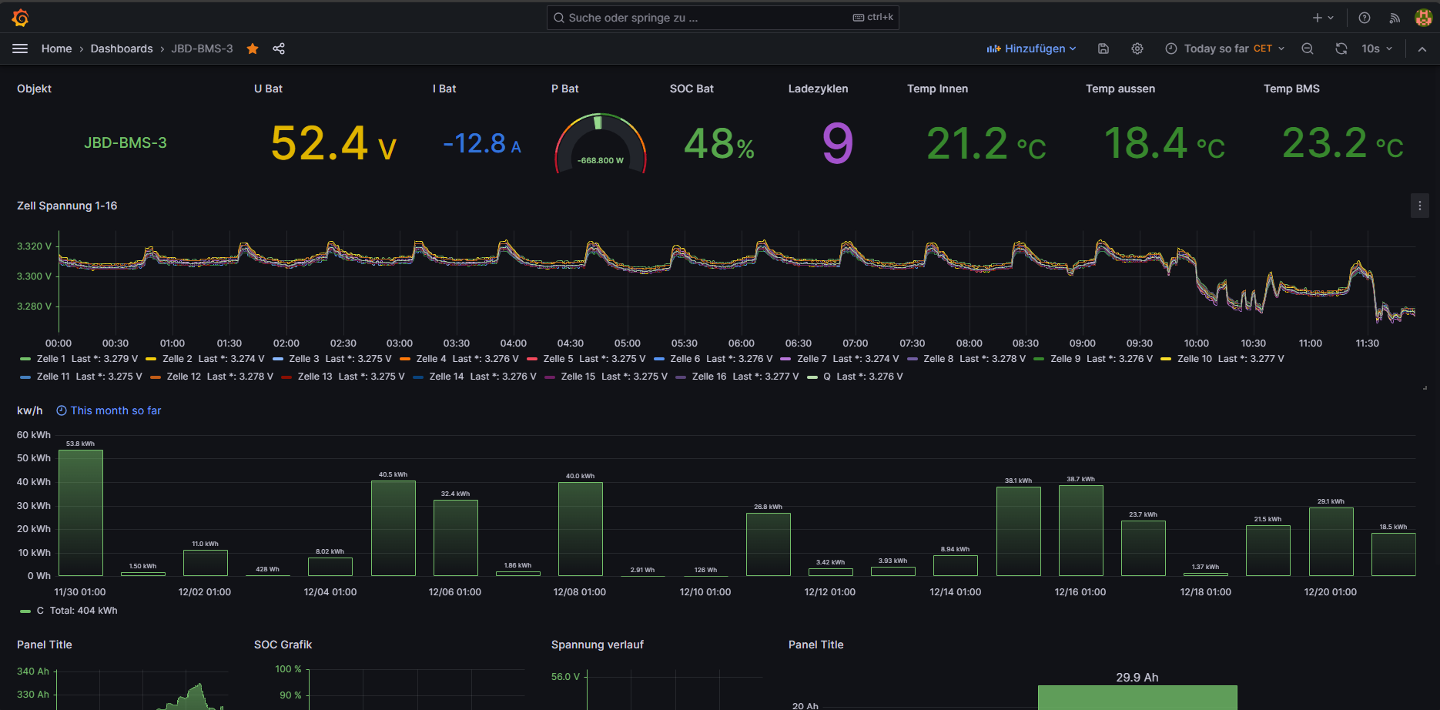Image resolution: width=1440 pixels, height=710 pixels.
Task: Unstar the JBD-BMS-3 dashboard
Action: click(253, 49)
